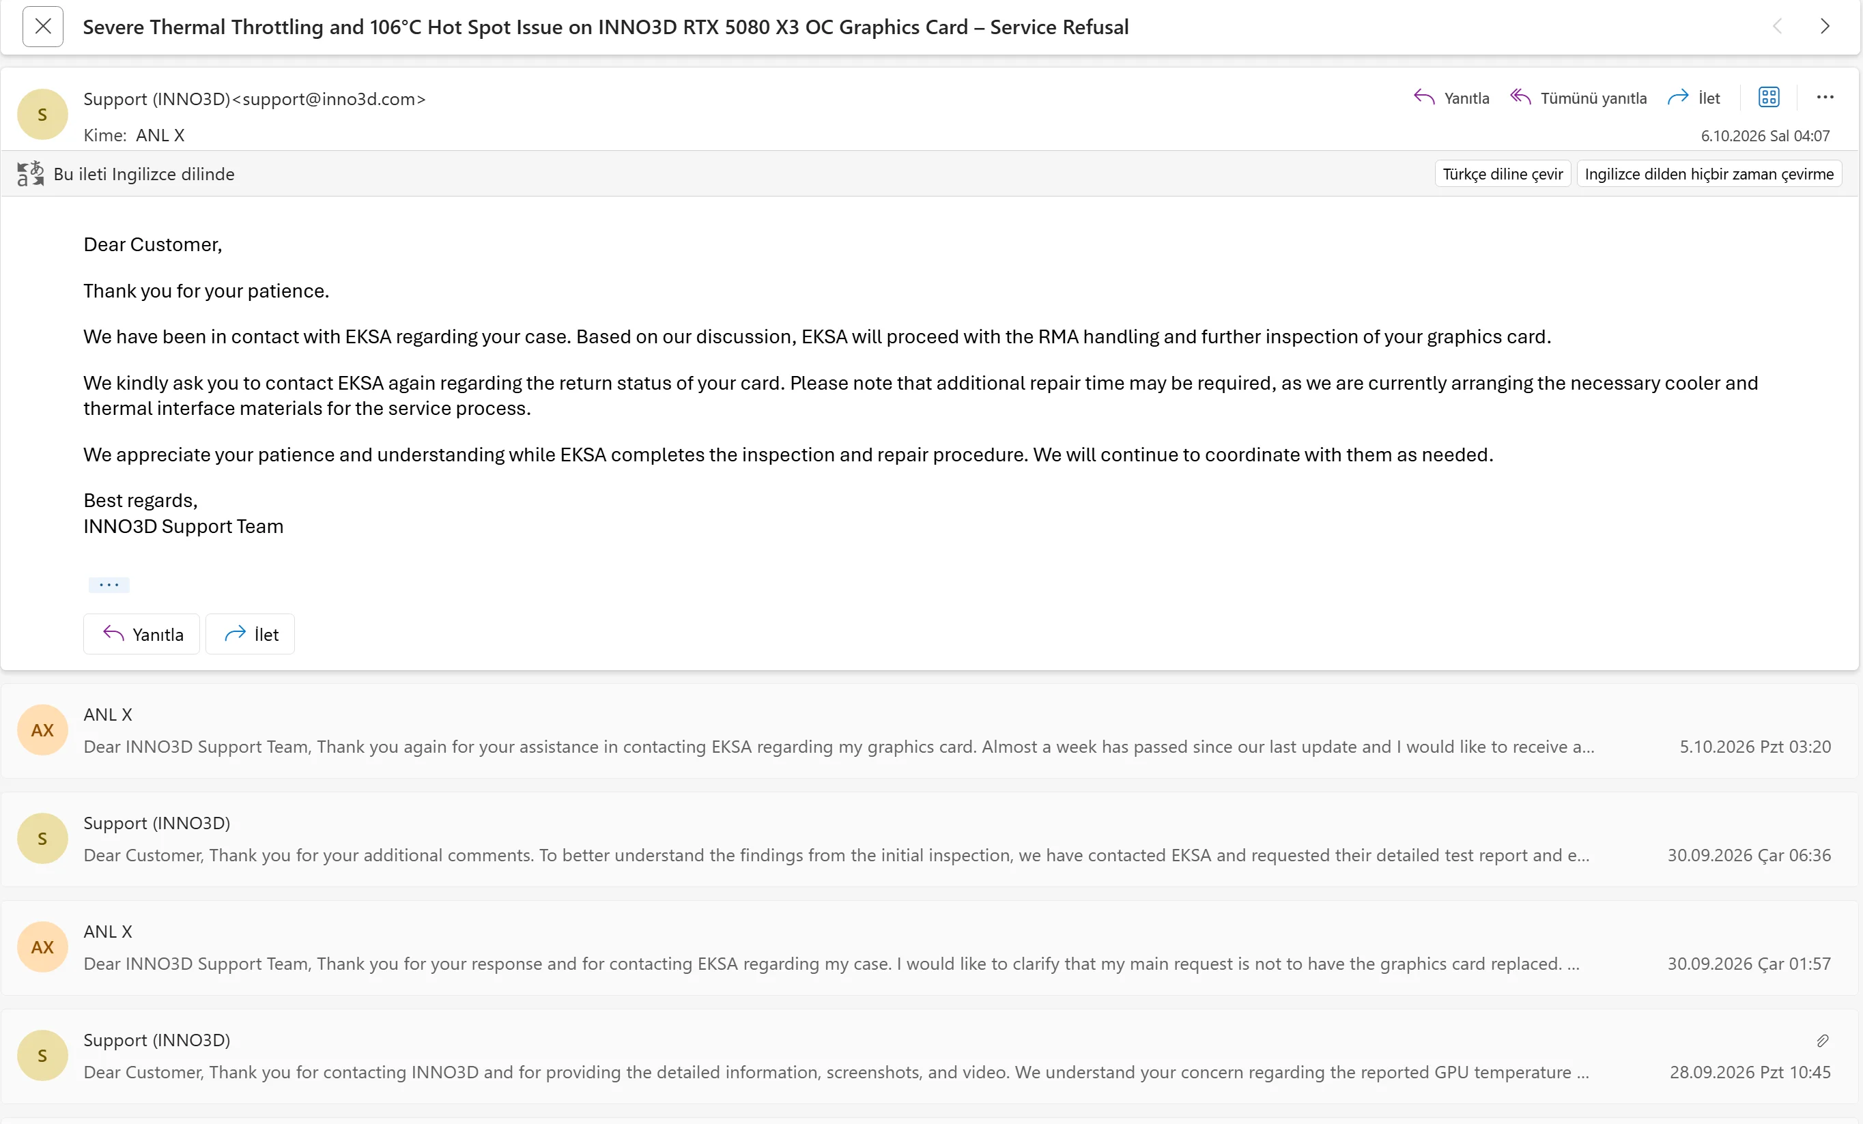Go to previous message arrow

(x=1777, y=27)
